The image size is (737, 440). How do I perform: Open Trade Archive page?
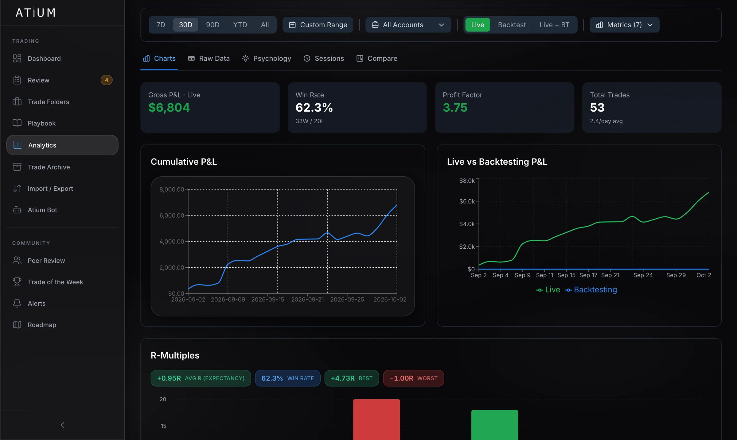[62, 167]
